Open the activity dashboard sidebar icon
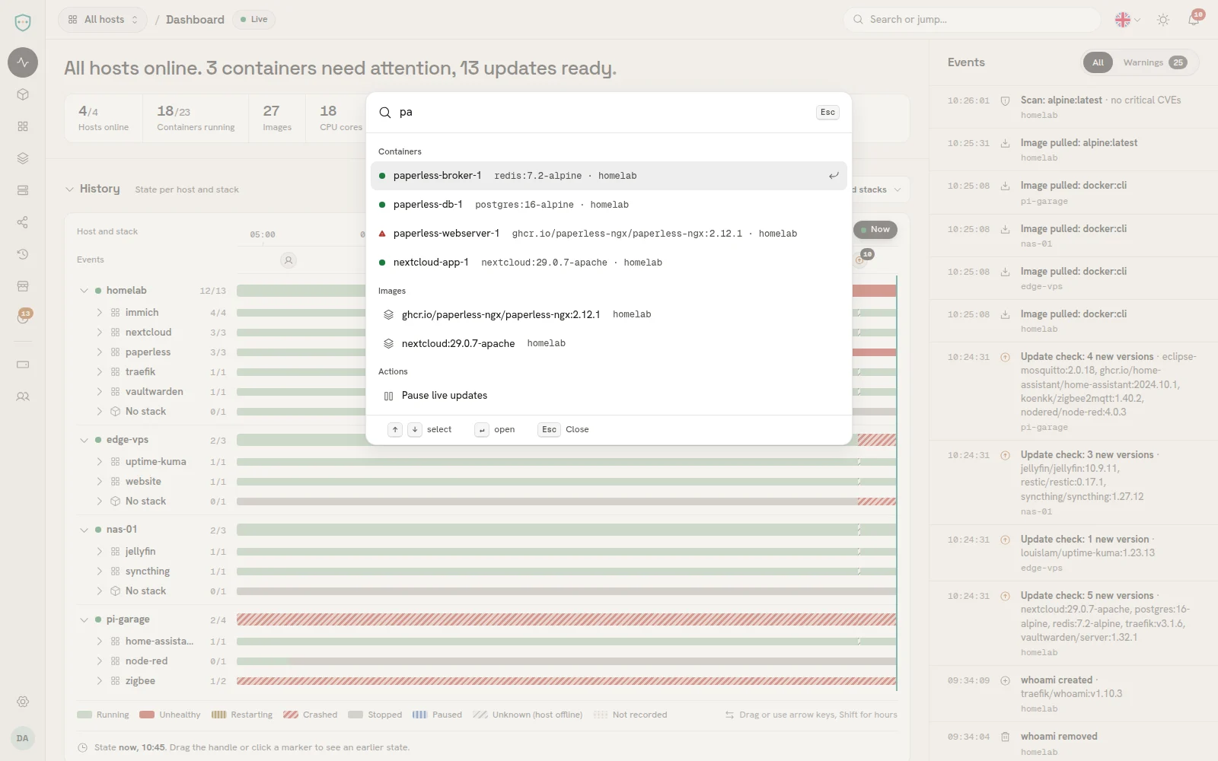The height and width of the screenshot is (761, 1218). [x=23, y=62]
